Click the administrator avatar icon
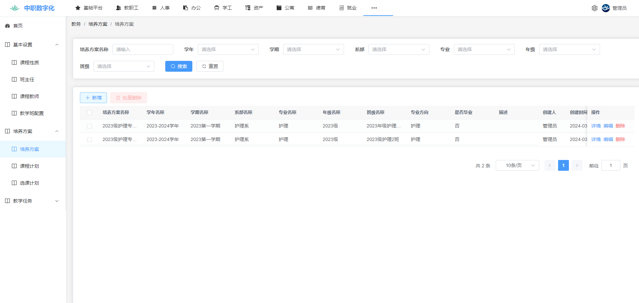The image size is (639, 303). coord(605,8)
